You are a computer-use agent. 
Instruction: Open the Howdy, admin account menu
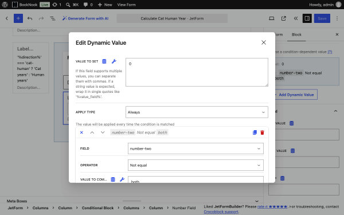(325, 5)
